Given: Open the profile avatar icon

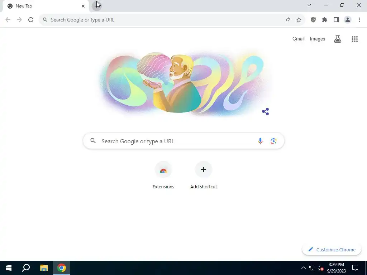Looking at the screenshot, I should (x=348, y=20).
